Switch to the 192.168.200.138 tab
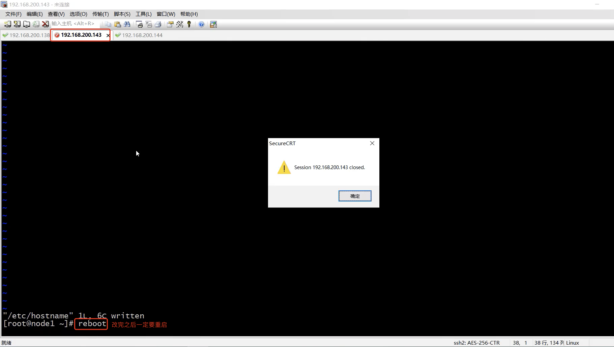 click(x=26, y=35)
